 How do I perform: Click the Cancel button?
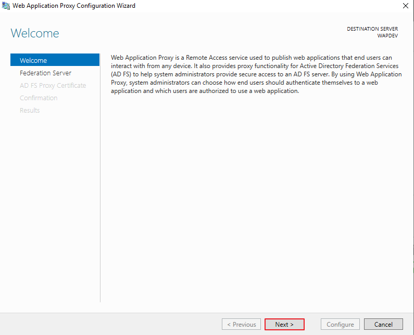[383, 324]
